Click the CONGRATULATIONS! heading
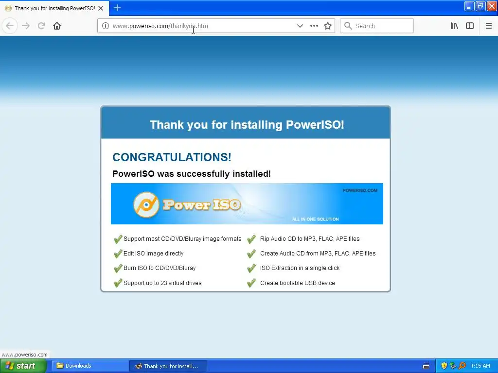498x373 pixels. pyautogui.click(x=172, y=157)
